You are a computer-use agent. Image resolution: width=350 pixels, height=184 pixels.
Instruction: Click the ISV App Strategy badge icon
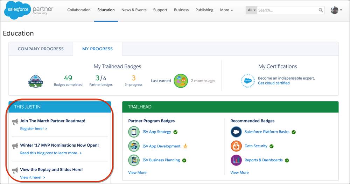pos(134,132)
